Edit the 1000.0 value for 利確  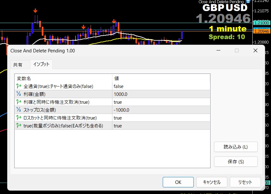(161, 94)
